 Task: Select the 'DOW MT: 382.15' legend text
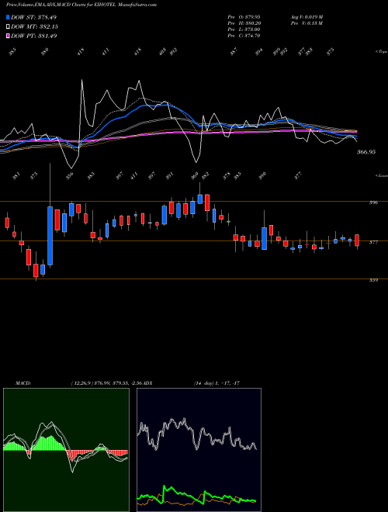(x=35, y=26)
